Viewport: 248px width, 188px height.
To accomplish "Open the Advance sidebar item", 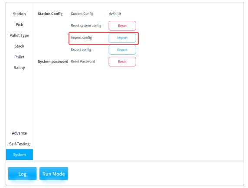I will pyautogui.click(x=20, y=133).
